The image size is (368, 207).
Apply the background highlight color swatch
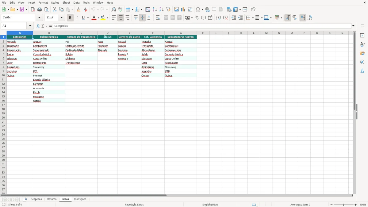103,18
